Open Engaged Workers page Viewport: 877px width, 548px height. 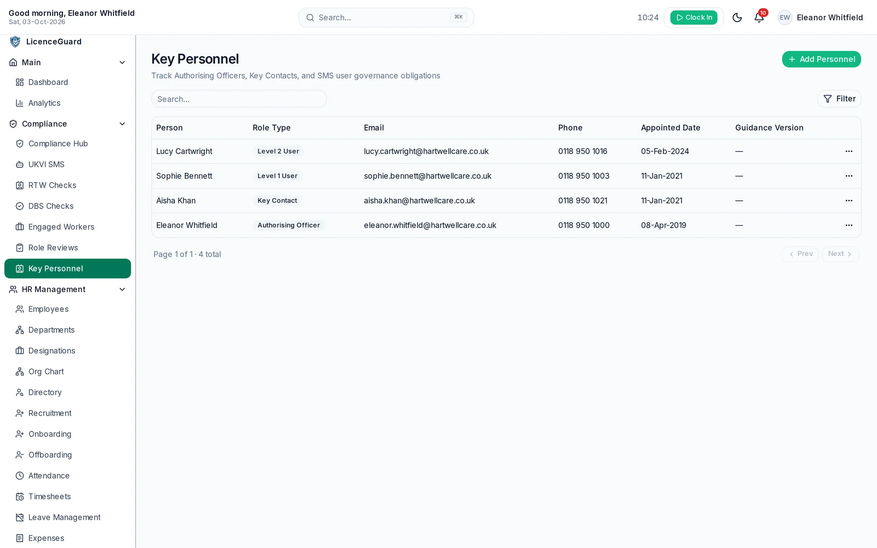click(68, 227)
